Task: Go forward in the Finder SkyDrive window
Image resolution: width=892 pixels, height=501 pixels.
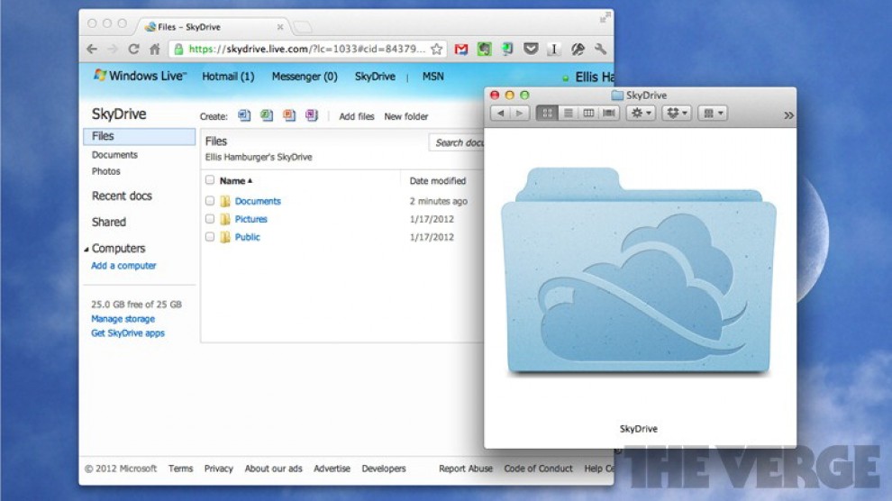Action: coord(519,114)
